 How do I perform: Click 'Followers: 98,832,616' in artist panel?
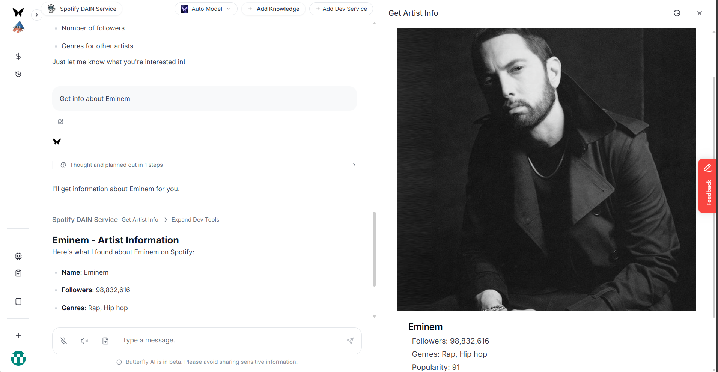coord(450,341)
